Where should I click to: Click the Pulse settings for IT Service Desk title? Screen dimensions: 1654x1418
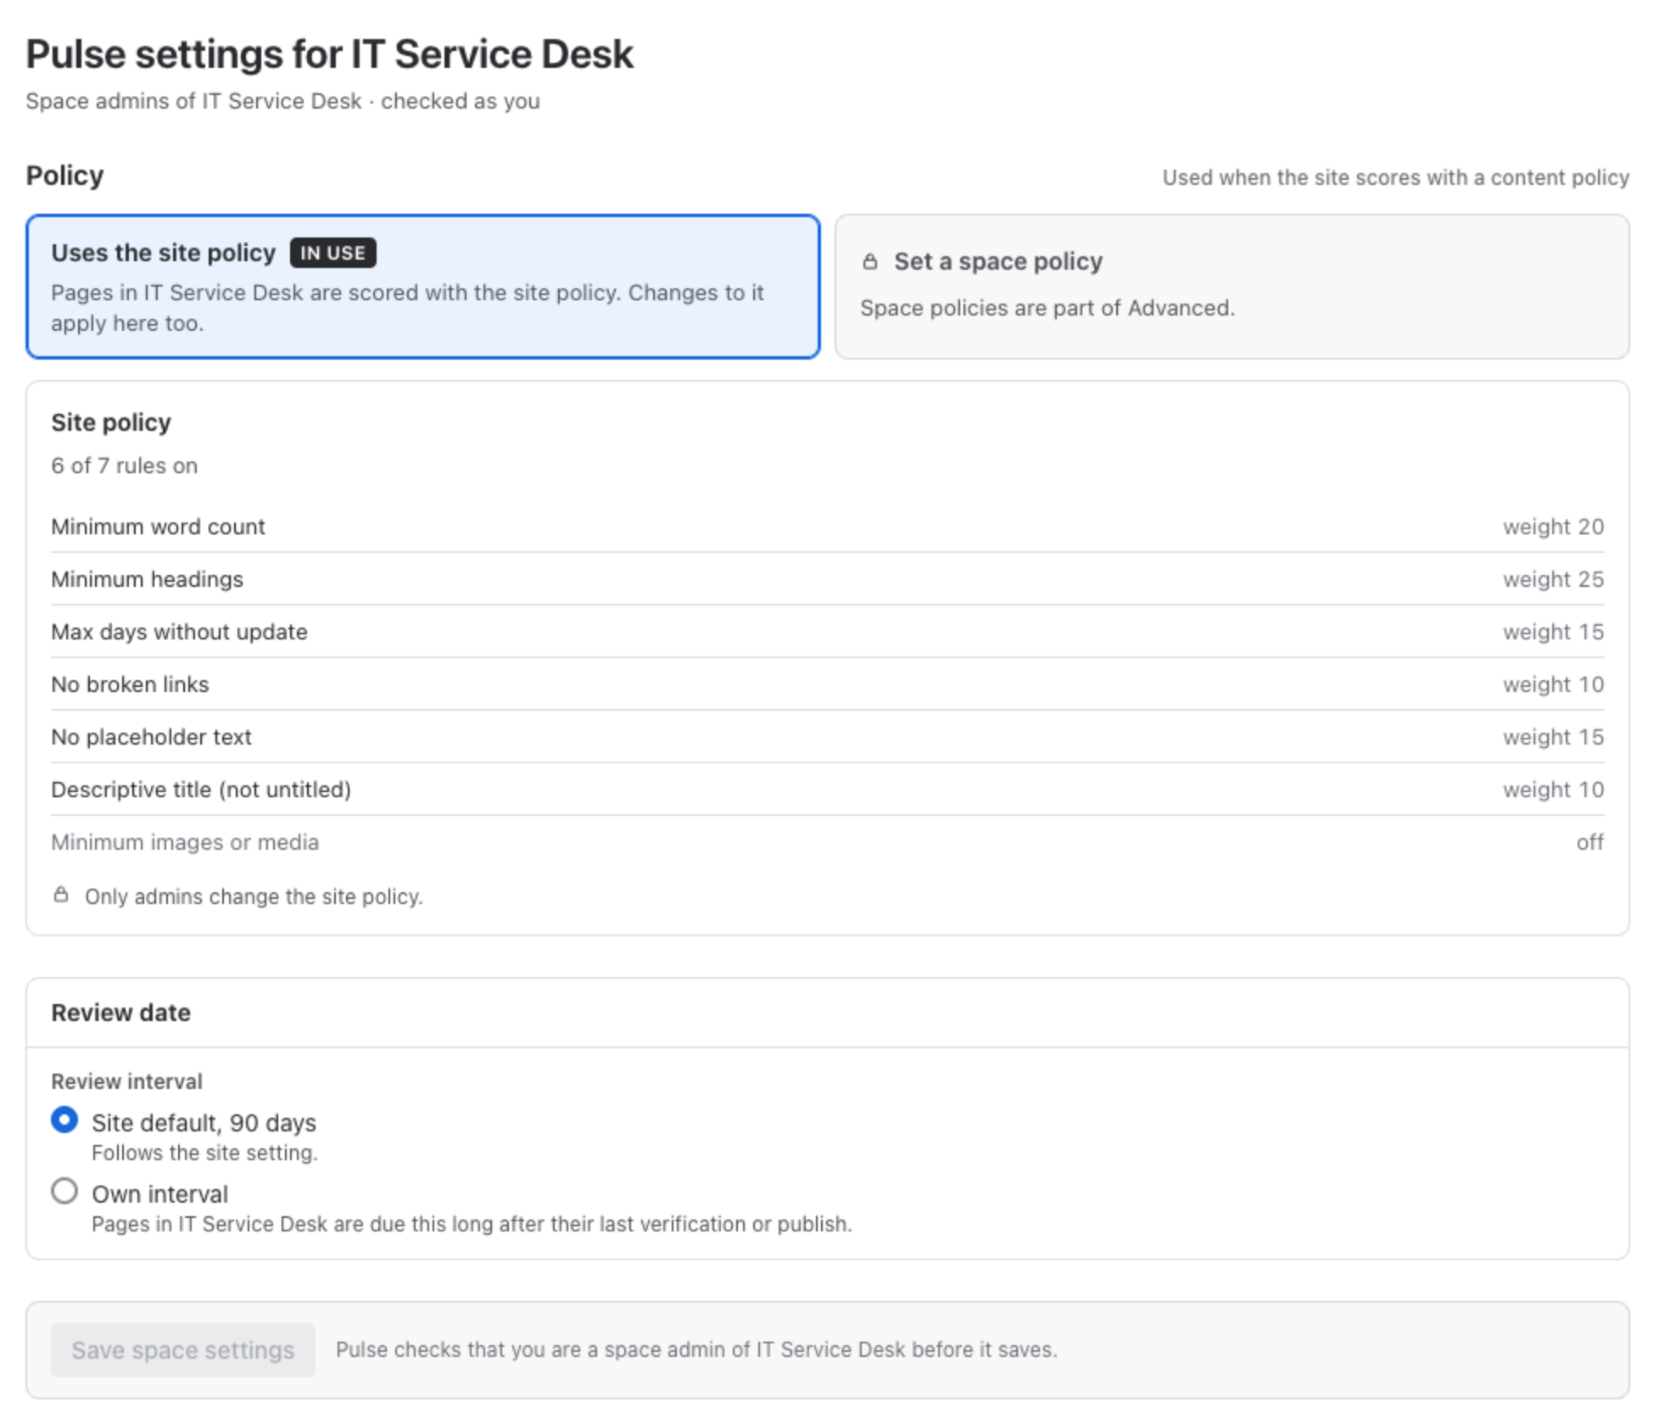329,54
